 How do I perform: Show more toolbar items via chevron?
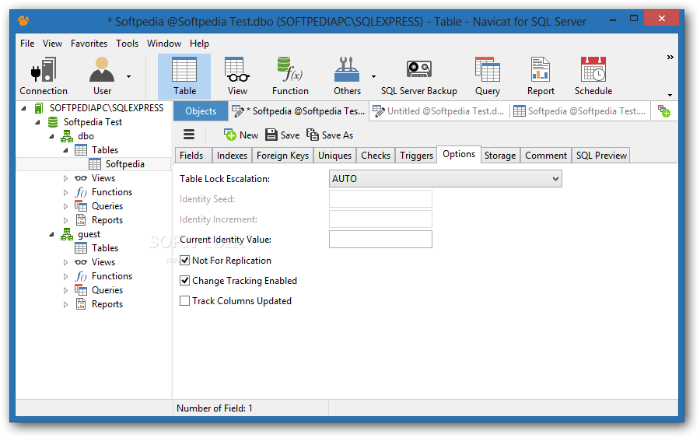pos(670,57)
